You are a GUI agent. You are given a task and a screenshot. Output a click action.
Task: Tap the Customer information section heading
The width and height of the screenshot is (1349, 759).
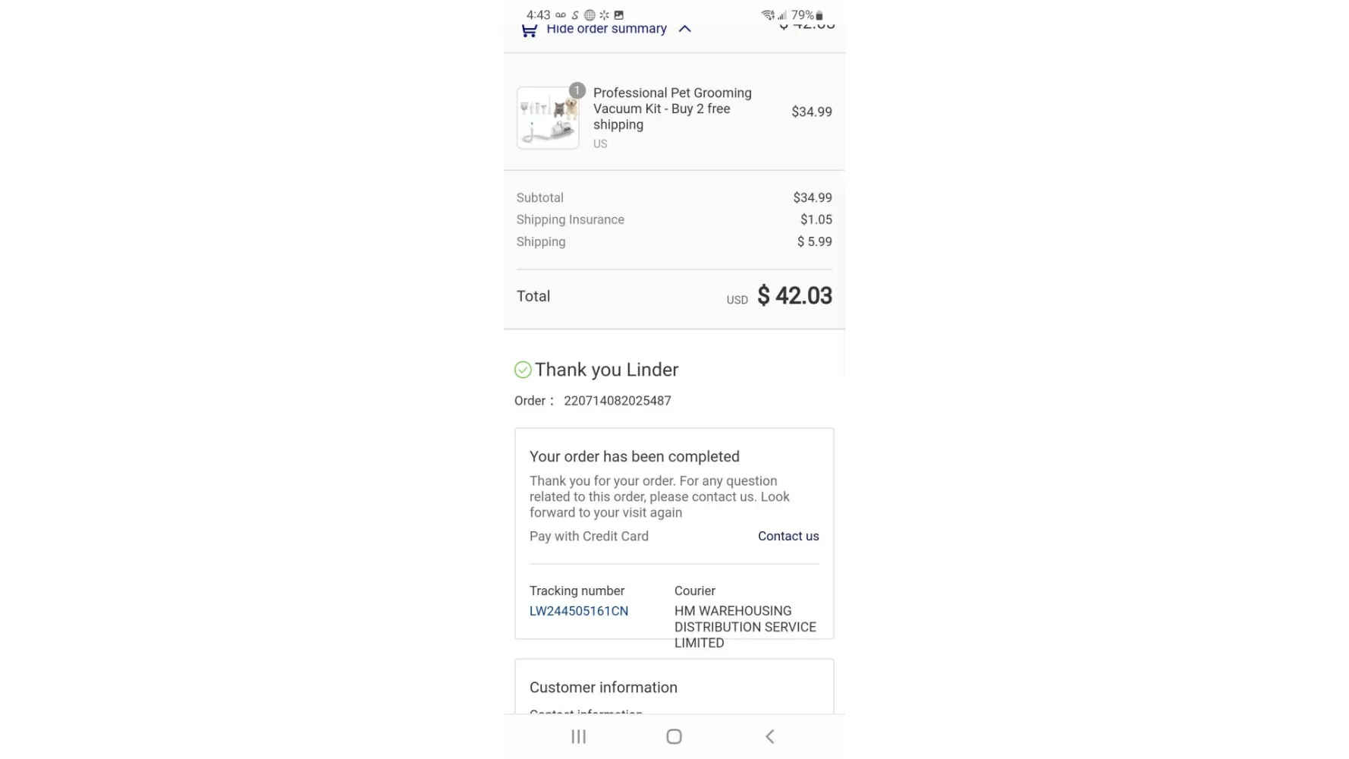coord(603,687)
